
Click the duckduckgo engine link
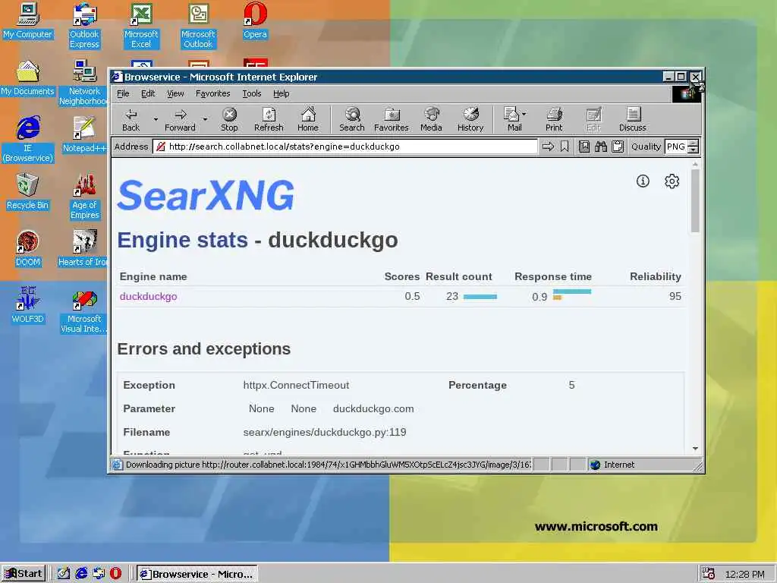point(148,297)
